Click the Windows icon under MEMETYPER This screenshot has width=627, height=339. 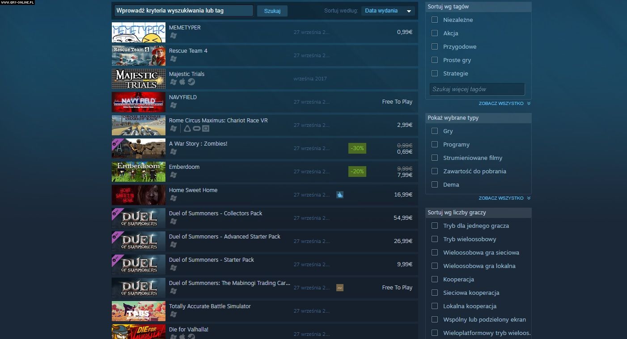tap(174, 36)
